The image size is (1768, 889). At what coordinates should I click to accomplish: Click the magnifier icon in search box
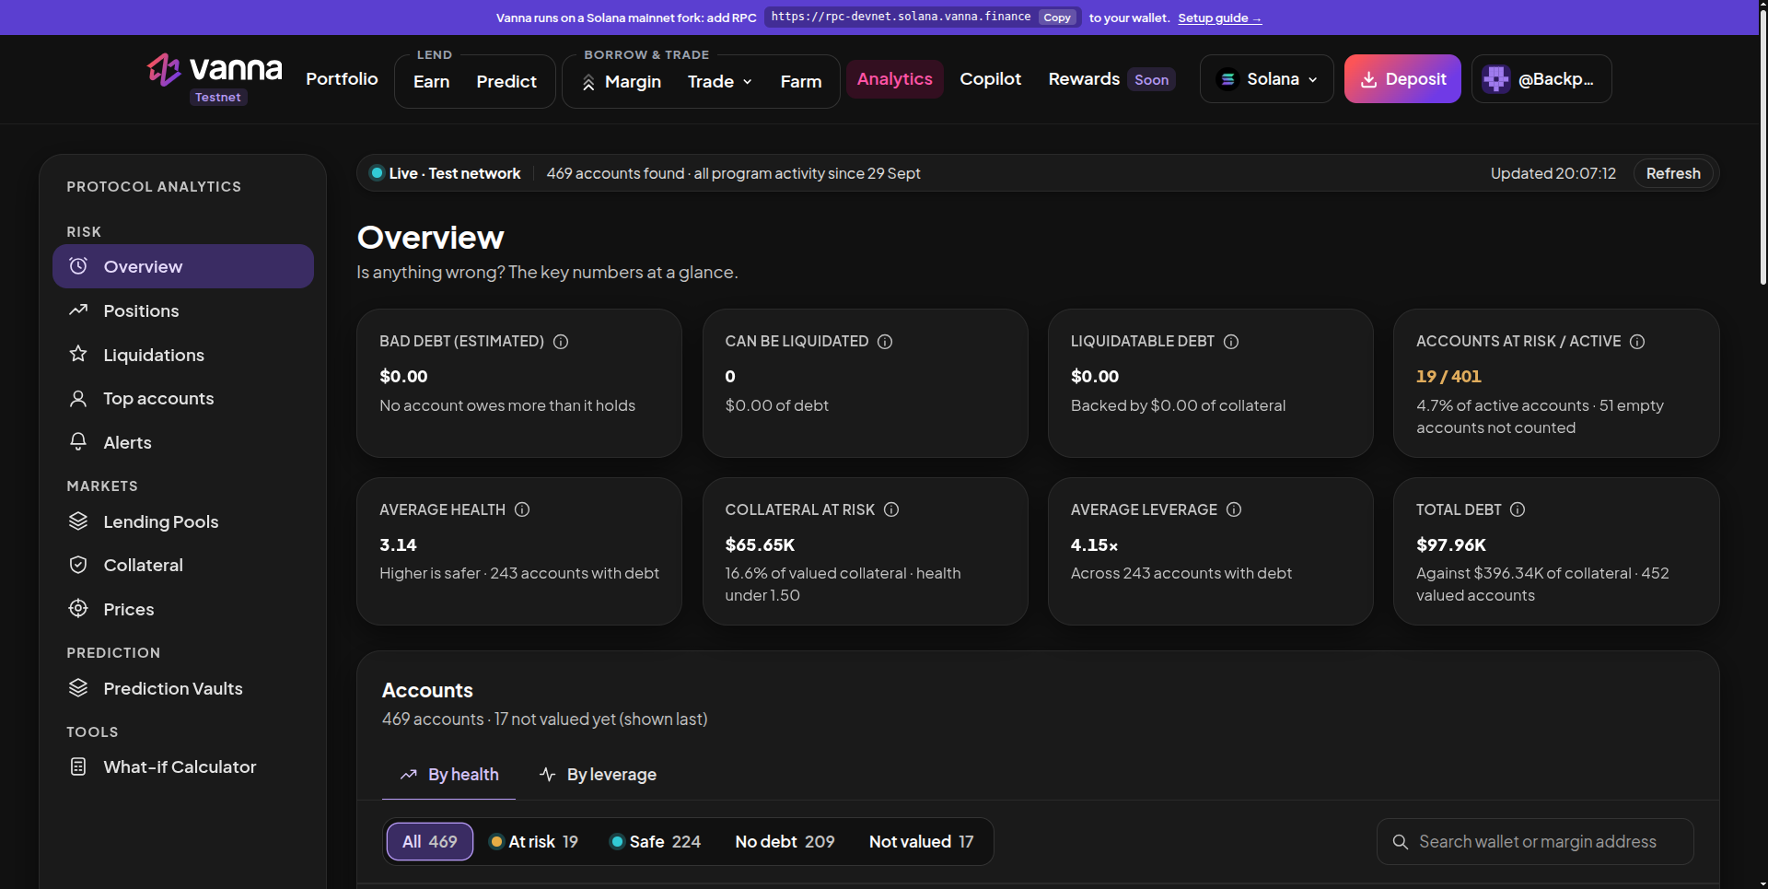(1401, 842)
